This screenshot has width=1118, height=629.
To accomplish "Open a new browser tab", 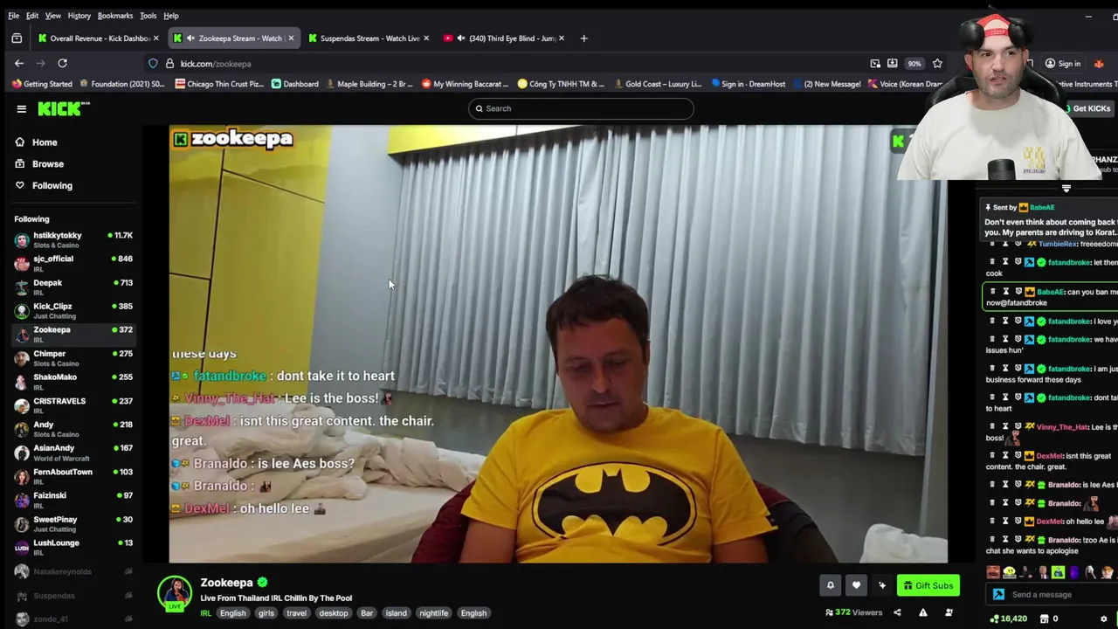I will [584, 38].
